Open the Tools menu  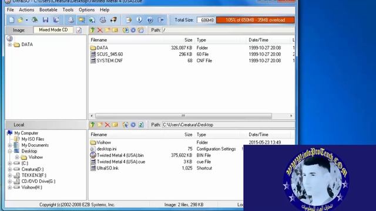tap(68, 10)
